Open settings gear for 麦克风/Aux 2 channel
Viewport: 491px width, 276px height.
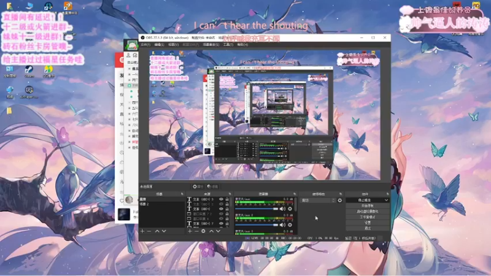[x=290, y=224]
